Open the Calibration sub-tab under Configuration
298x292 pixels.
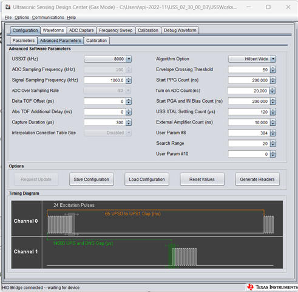(x=97, y=41)
